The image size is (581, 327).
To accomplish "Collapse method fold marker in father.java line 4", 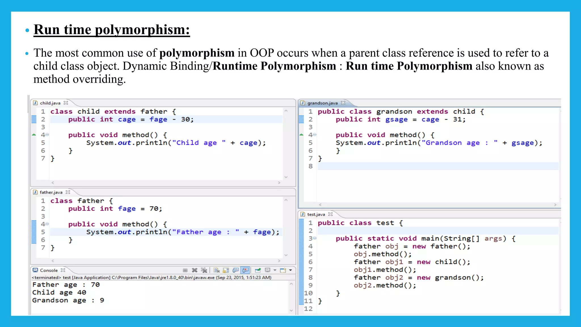I will pyautogui.click(x=47, y=224).
